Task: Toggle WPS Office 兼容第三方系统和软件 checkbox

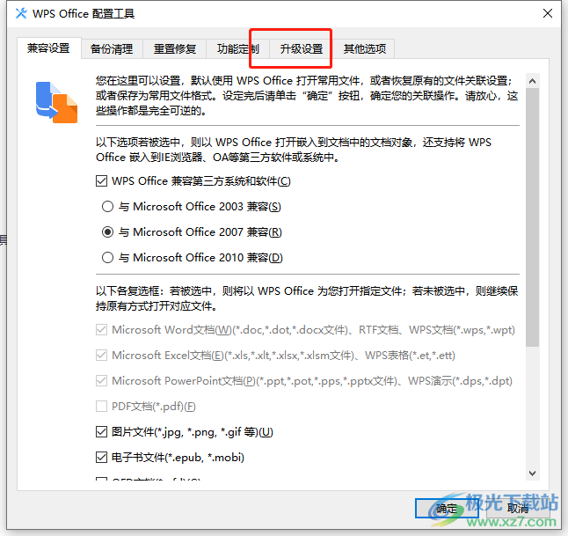Action: 101,181
